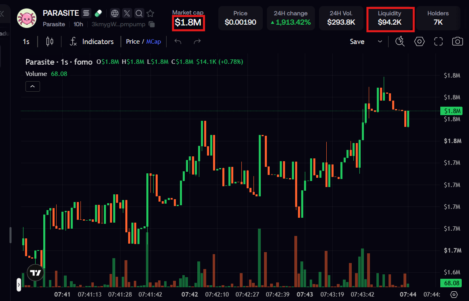The width and height of the screenshot is (469, 301).
Task: Open the token website via globe icon
Action: (115, 13)
